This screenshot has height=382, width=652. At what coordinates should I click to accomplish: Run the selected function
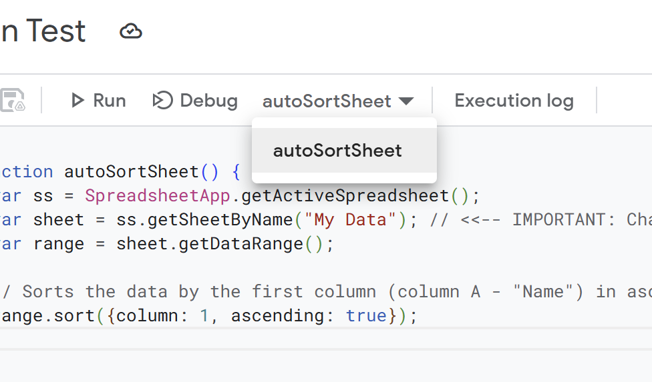[x=98, y=101]
